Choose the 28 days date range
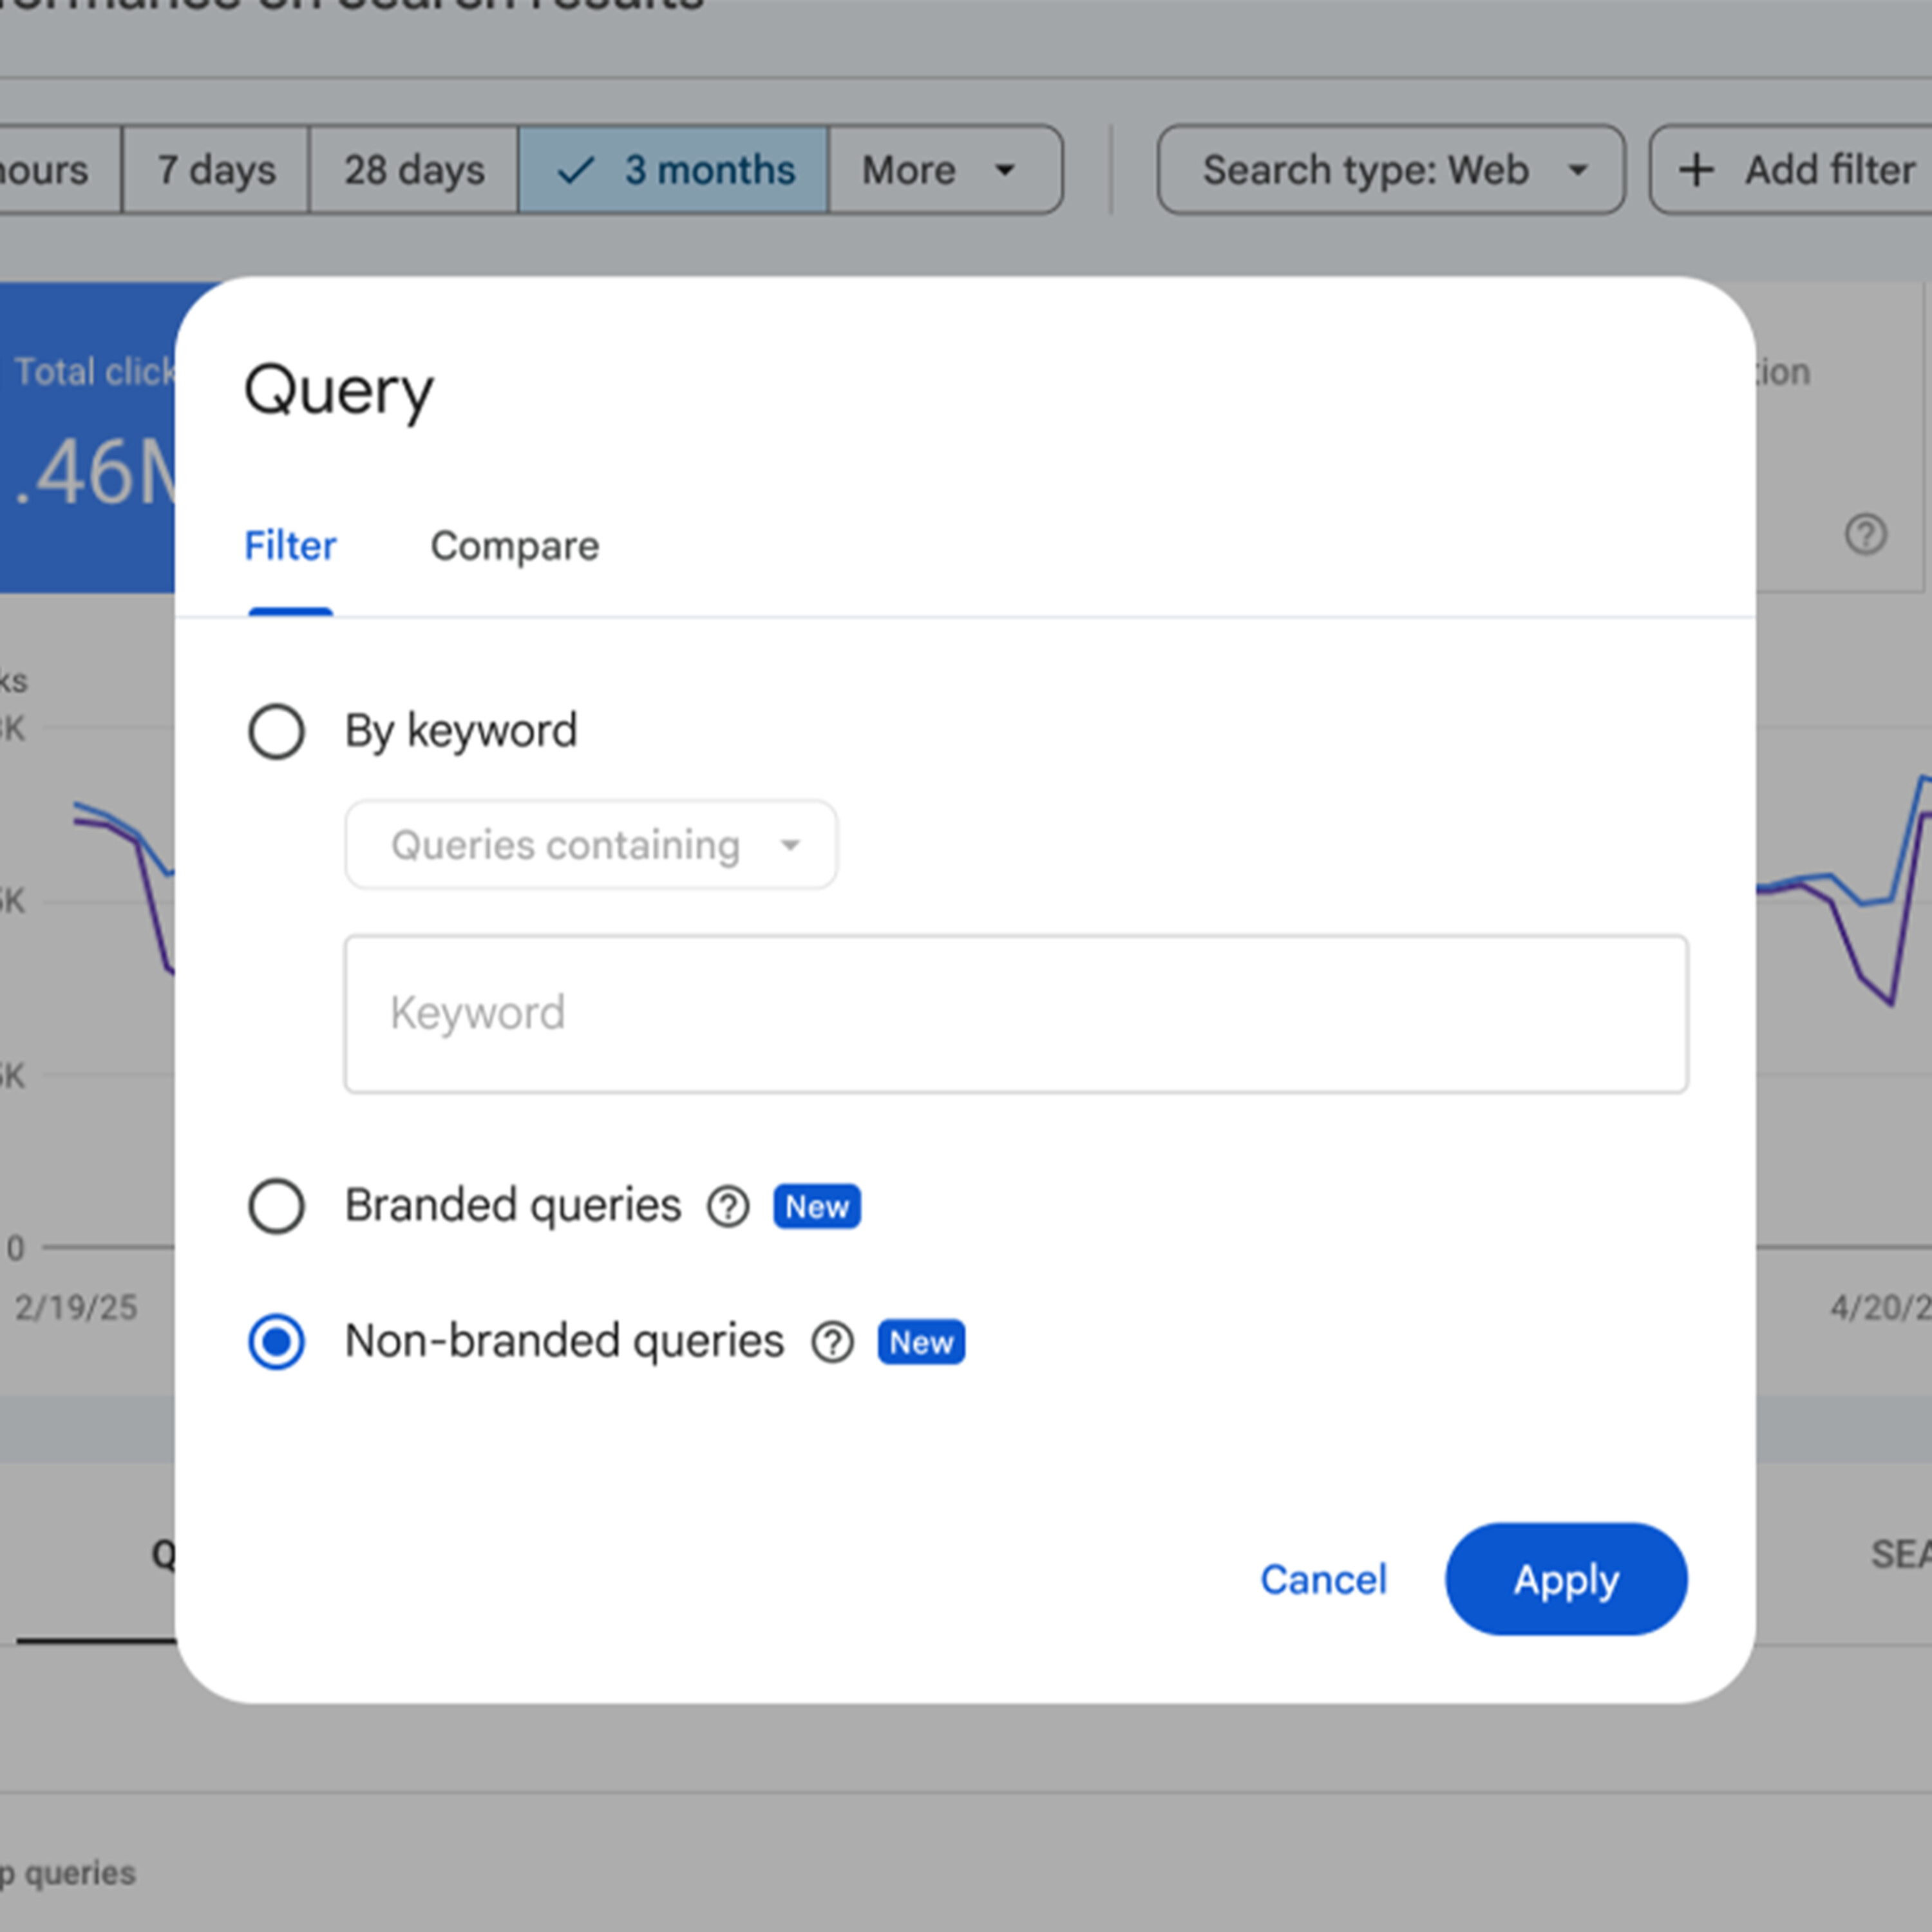This screenshot has height=1932, width=1932. coord(414,170)
